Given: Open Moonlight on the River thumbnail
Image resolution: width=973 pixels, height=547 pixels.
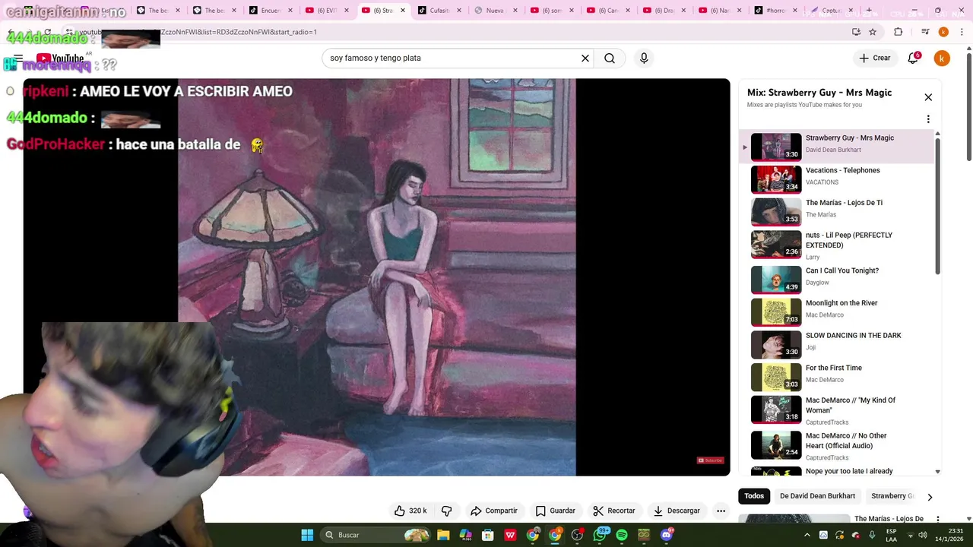Looking at the screenshot, I should pyautogui.click(x=776, y=312).
